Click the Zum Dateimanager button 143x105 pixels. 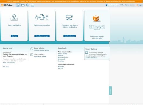point(42,36)
